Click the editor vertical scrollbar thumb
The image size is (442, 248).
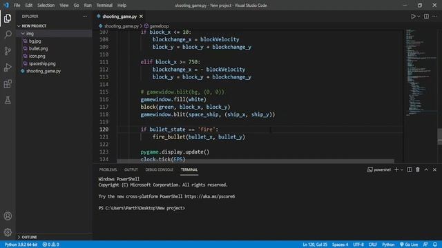click(440, 136)
